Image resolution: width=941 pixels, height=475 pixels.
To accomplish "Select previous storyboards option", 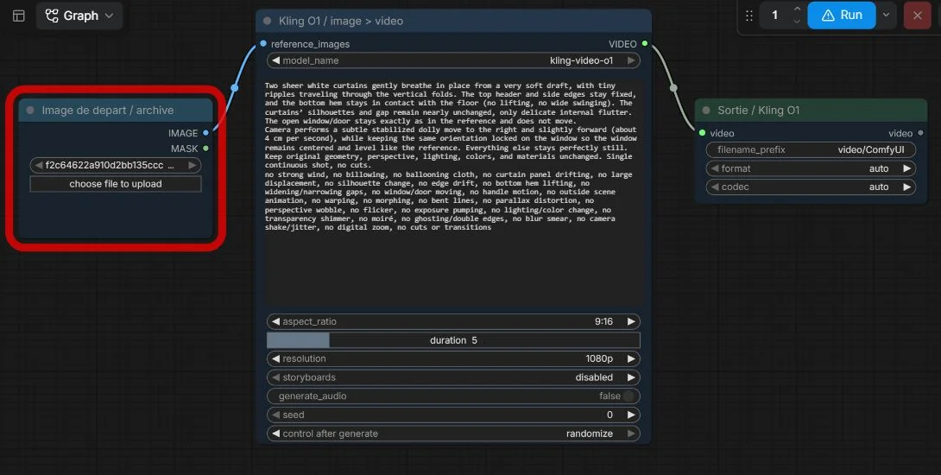I will pos(275,377).
